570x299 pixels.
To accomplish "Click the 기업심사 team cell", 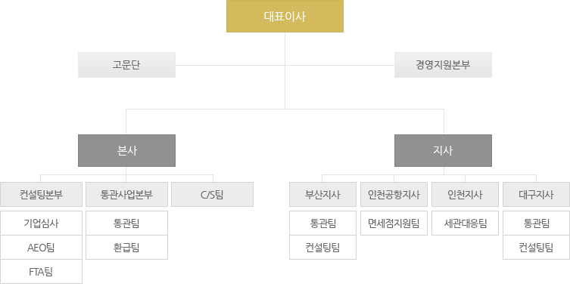I will [x=41, y=223].
